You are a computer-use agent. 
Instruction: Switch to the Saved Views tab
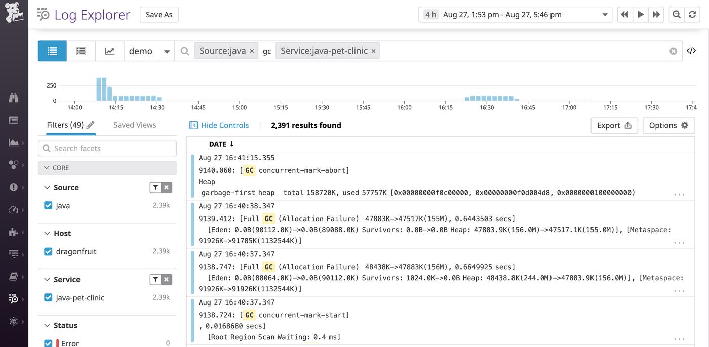coord(134,125)
